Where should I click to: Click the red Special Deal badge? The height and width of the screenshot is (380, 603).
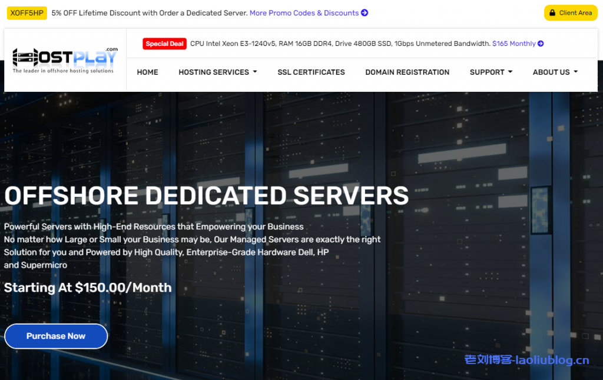(x=165, y=44)
